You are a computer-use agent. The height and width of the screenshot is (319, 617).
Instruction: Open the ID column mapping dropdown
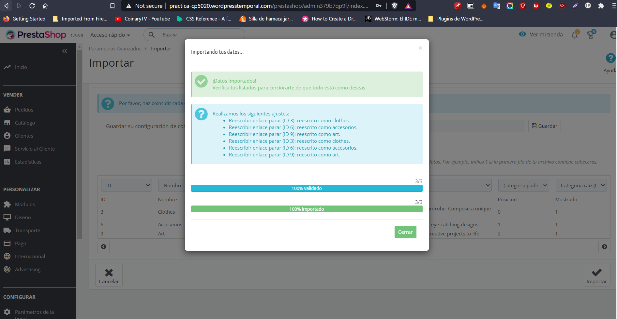tap(127, 185)
